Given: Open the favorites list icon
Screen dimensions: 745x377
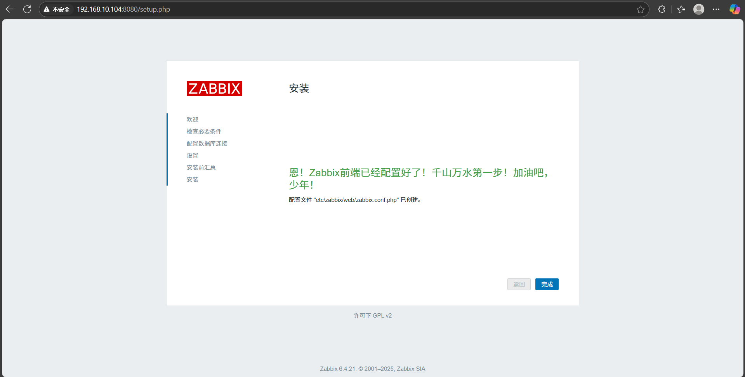Looking at the screenshot, I should (x=681, y=9).
